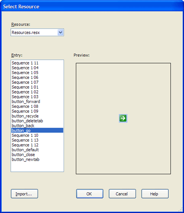Open the Resource dropdown arrow

click(x=61, y=32)
